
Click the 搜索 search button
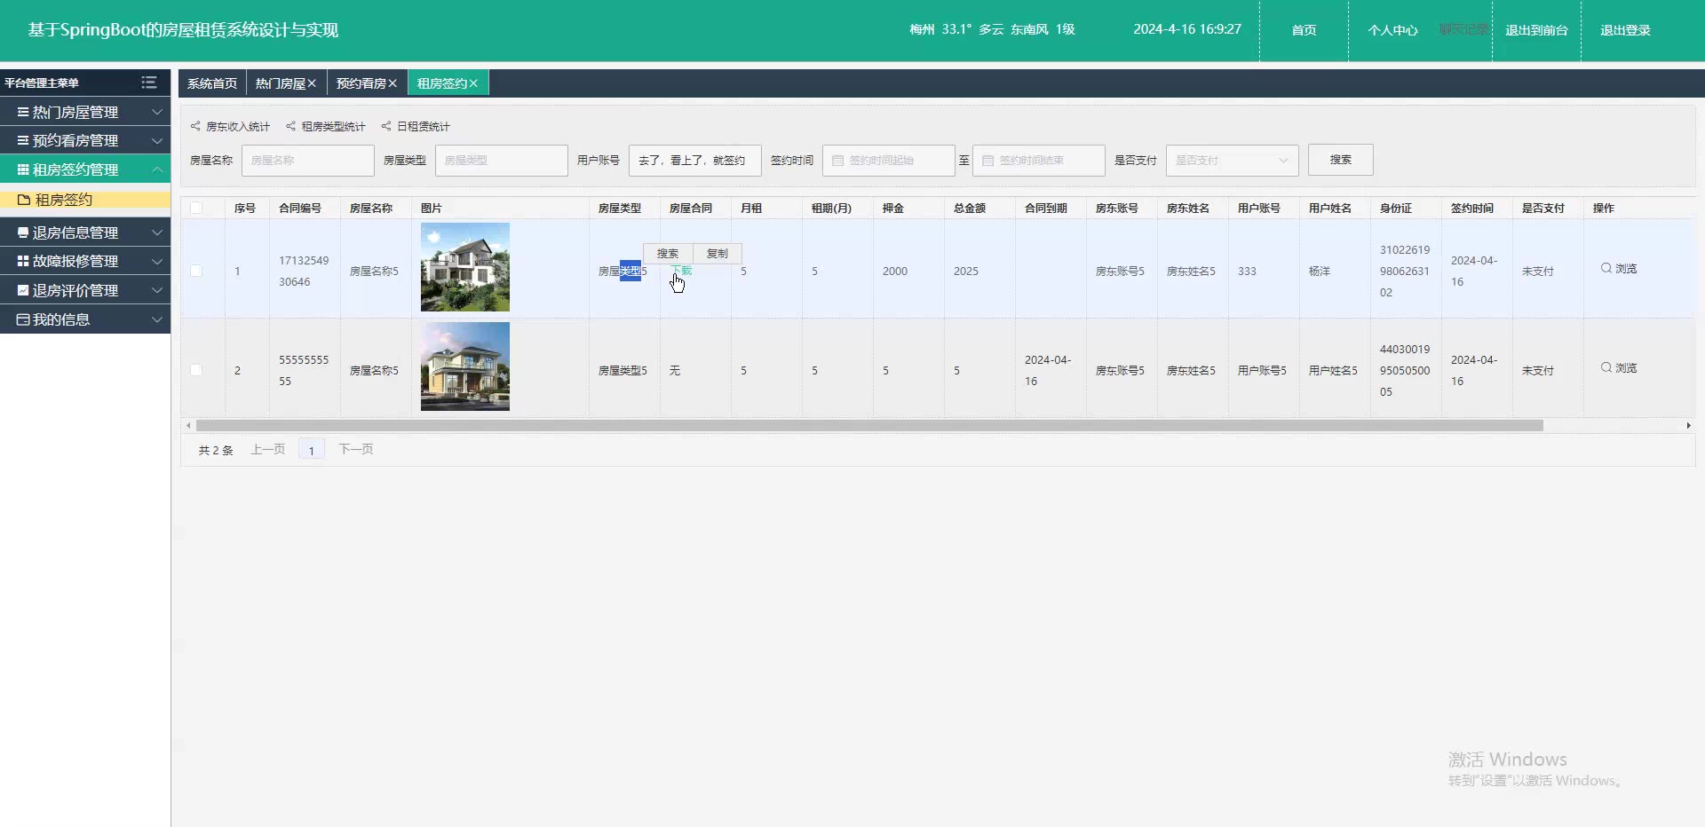(1341, 160)
